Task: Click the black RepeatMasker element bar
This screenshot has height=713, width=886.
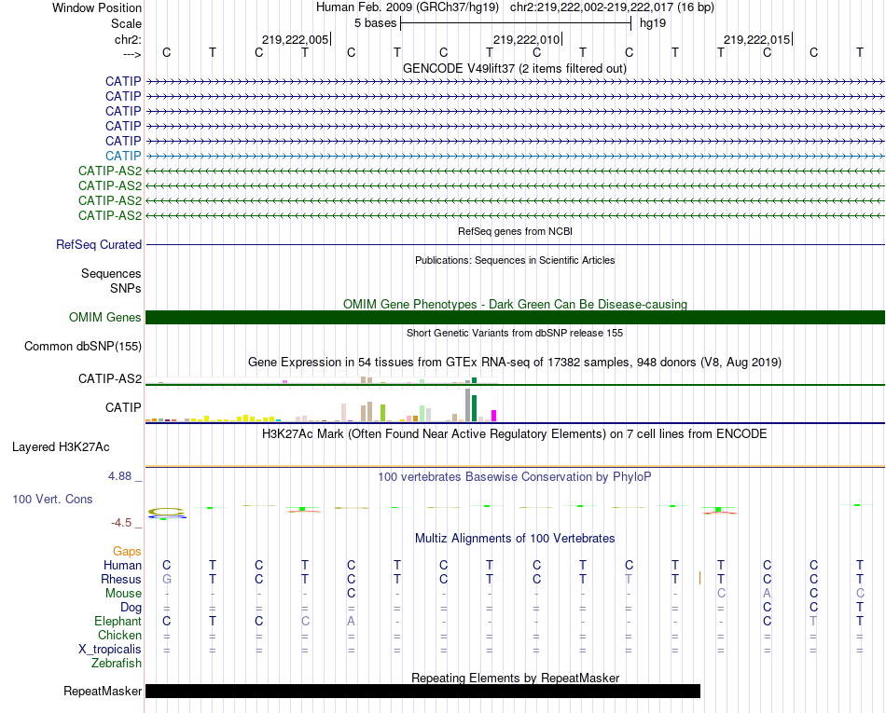Action: [x=422, y=691]
